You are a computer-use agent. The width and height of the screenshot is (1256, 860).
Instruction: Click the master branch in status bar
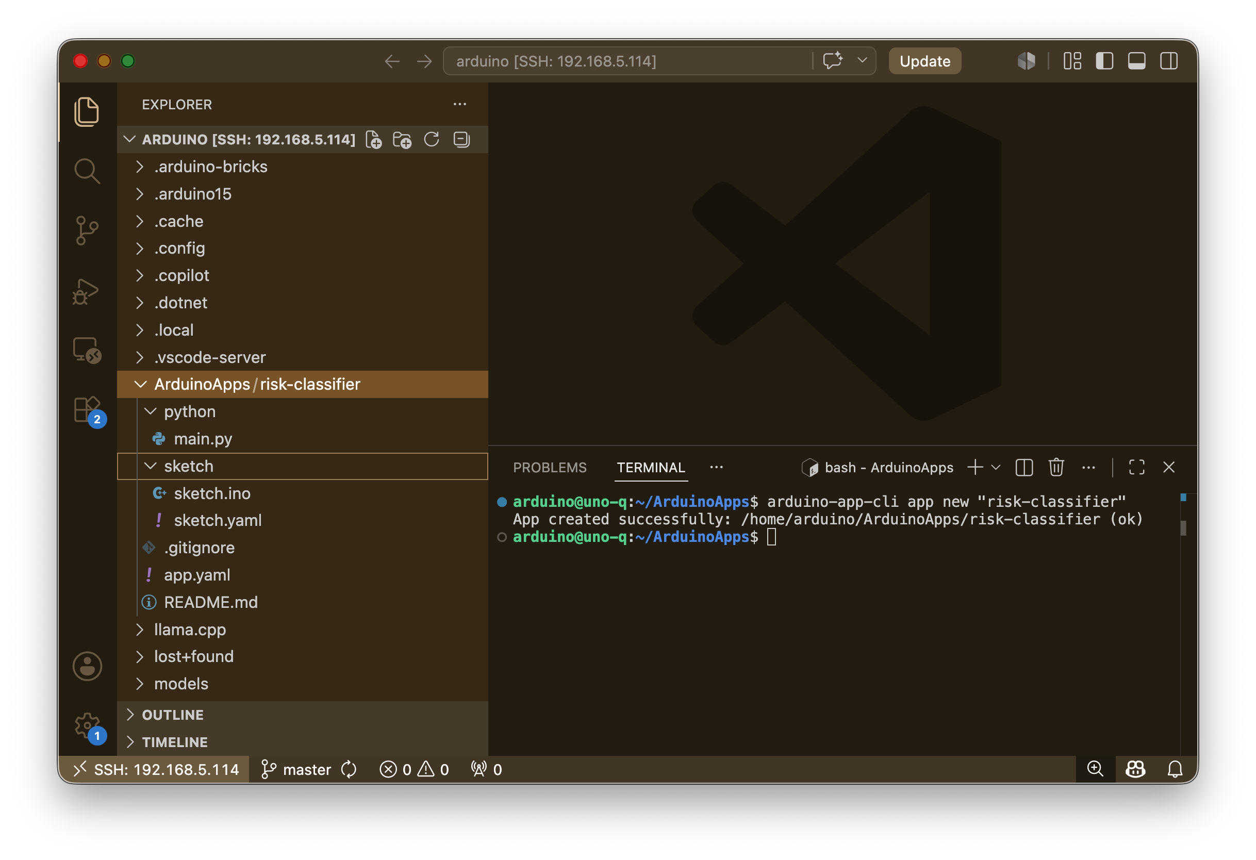tap(296, 770)
